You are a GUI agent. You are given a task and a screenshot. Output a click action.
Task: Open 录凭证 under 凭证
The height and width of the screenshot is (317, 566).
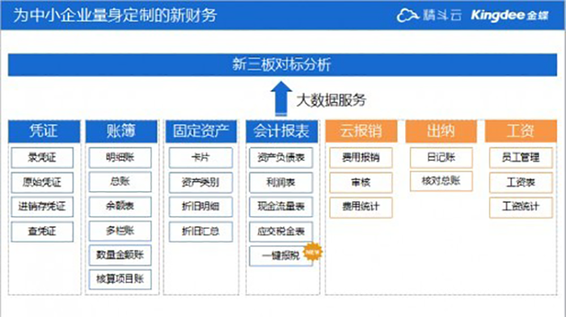click(42, 158)
